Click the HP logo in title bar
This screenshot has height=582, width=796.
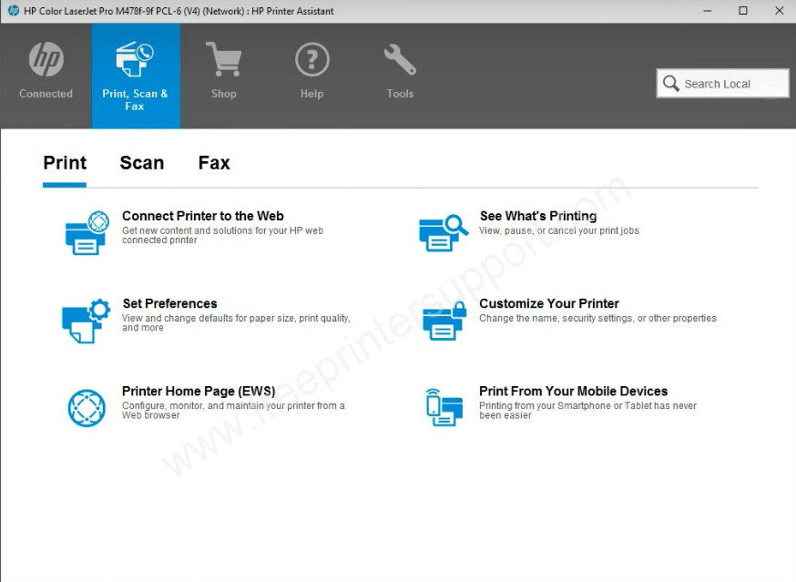tap(13, 11)
